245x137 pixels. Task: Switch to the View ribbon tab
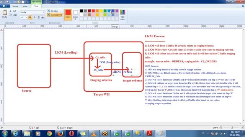click(25, 6)
